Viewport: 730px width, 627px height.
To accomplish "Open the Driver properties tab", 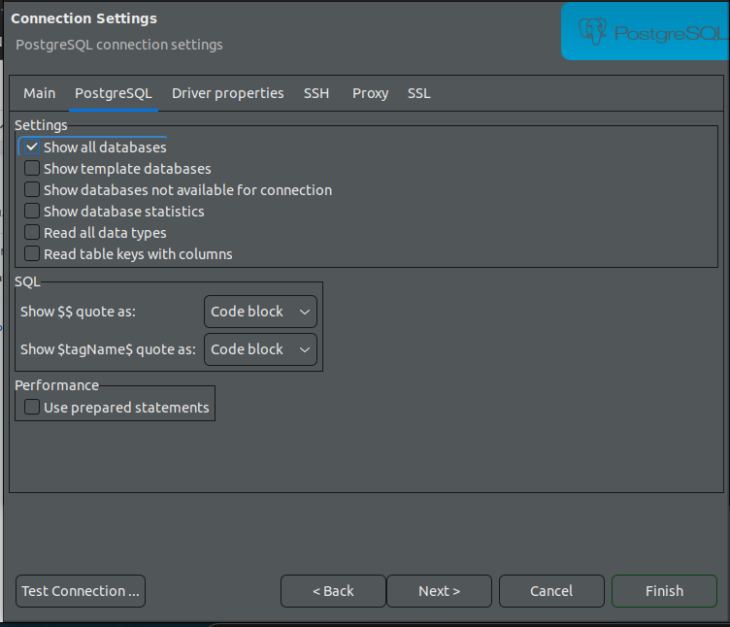I will tap(228, 93).
